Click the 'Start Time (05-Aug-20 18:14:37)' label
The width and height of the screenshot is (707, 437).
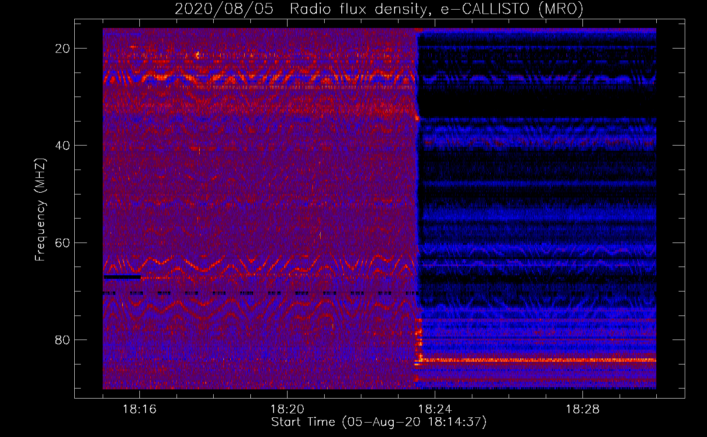point(379,422)
